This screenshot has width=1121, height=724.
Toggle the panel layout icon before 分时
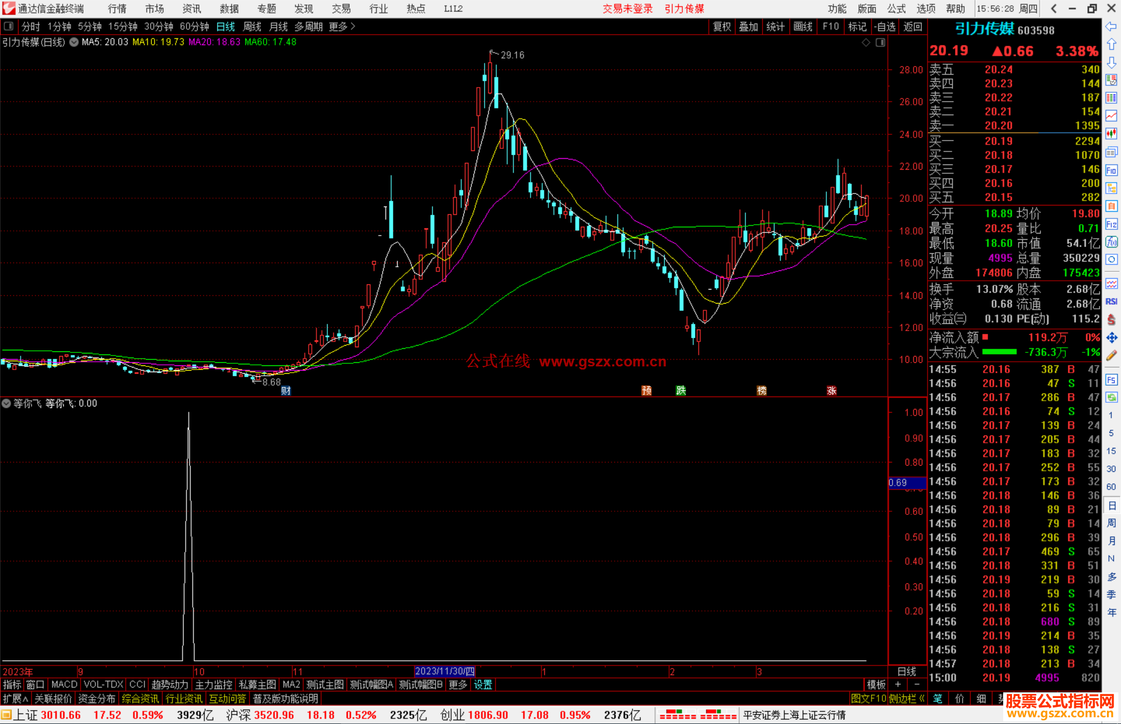pyautogui.click(x=9, y=26)
